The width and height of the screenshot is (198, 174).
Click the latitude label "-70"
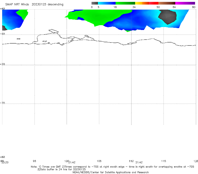(2, 64)
